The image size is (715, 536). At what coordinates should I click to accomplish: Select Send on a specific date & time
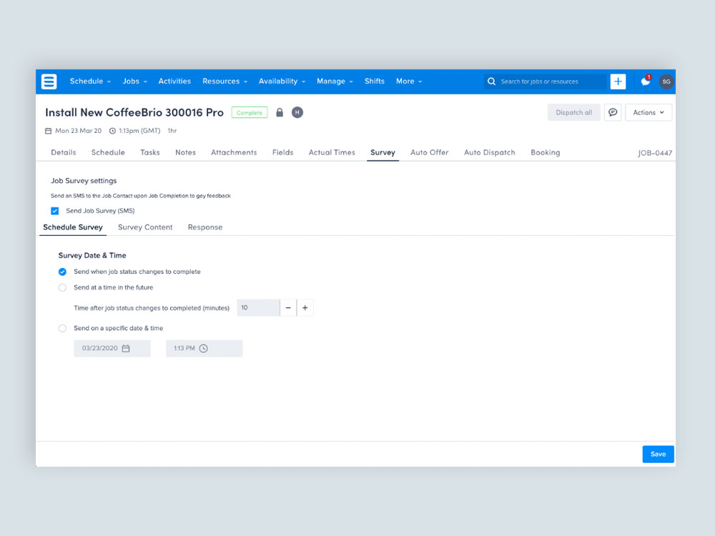click(x=62, y=328)
